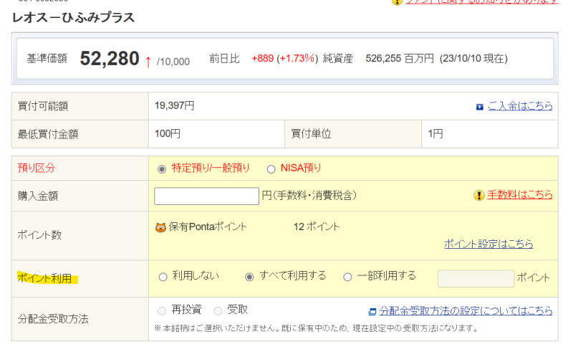Click the partial-use ポイント input box
Viewport: 573px width, 352px height.
click(x=476, y=278)
